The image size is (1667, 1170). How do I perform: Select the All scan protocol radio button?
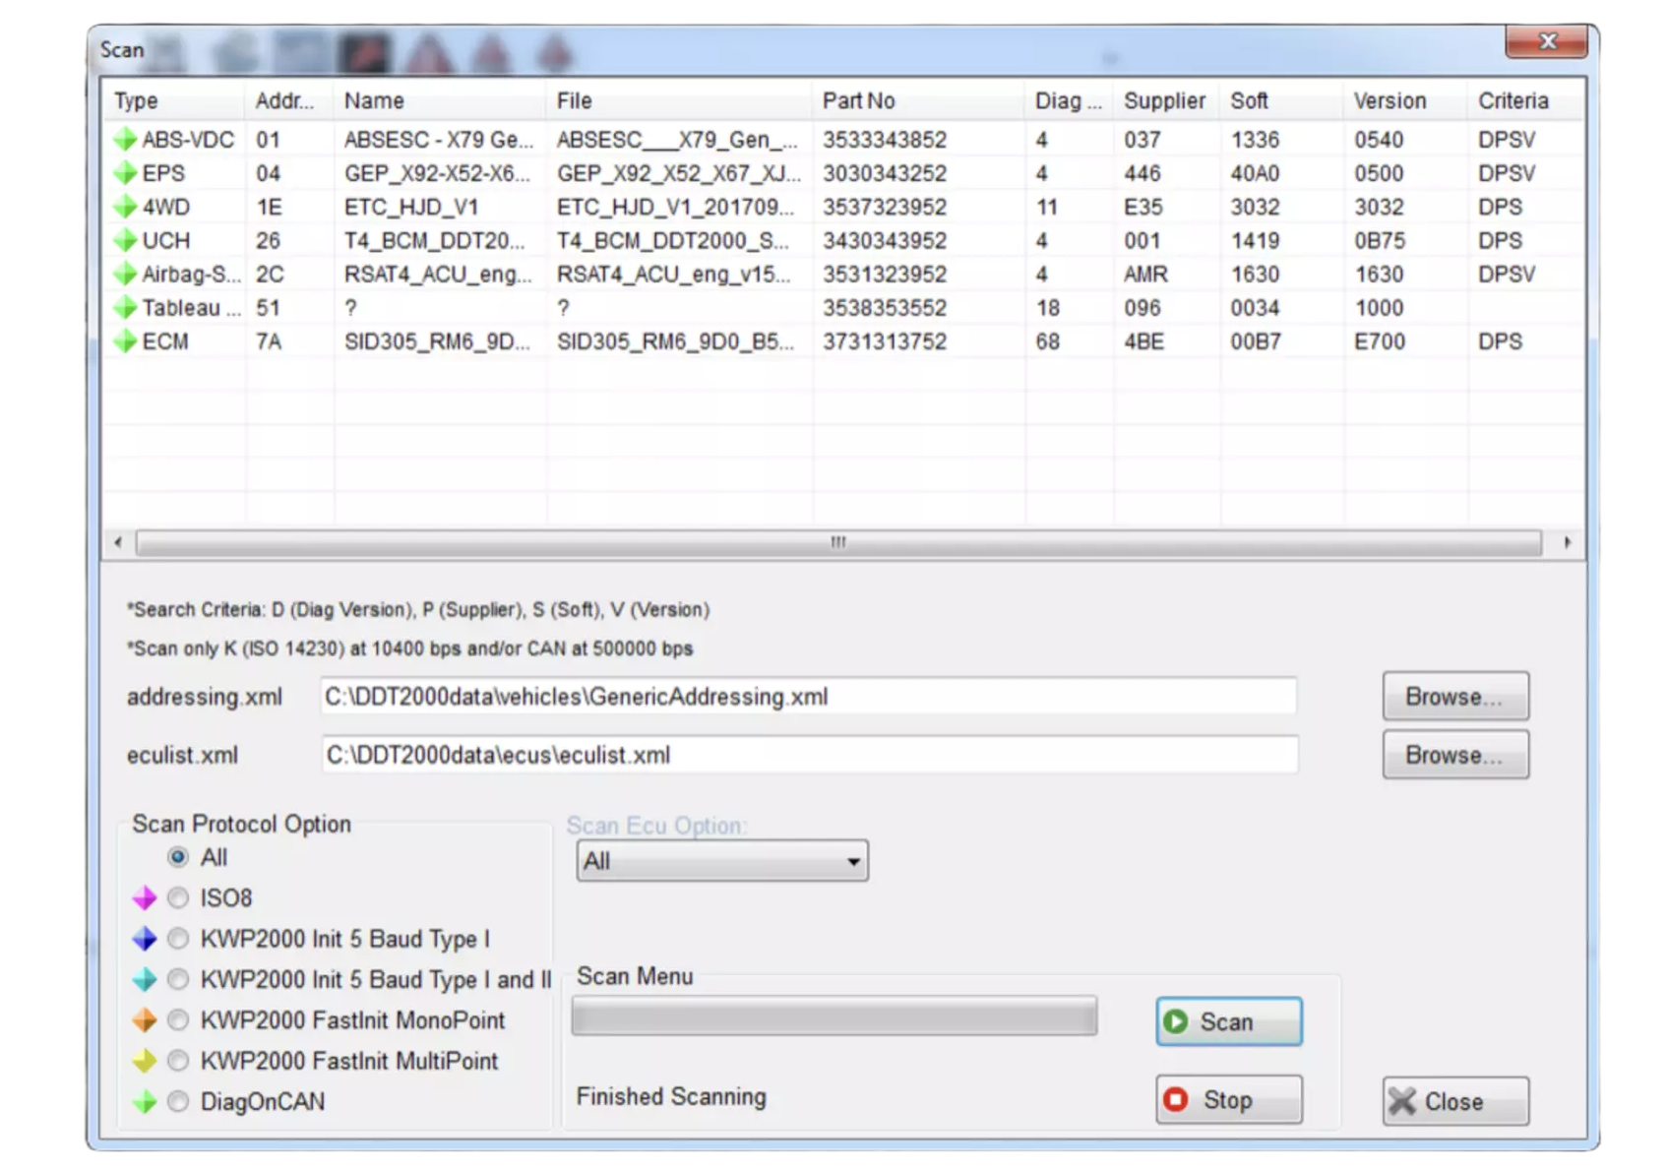click(x=178, y=857)
